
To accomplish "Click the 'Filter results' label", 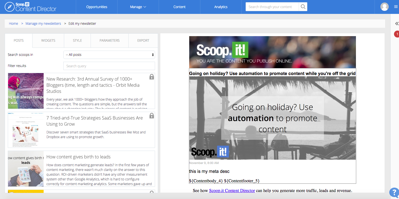I will tap(17, 66).
